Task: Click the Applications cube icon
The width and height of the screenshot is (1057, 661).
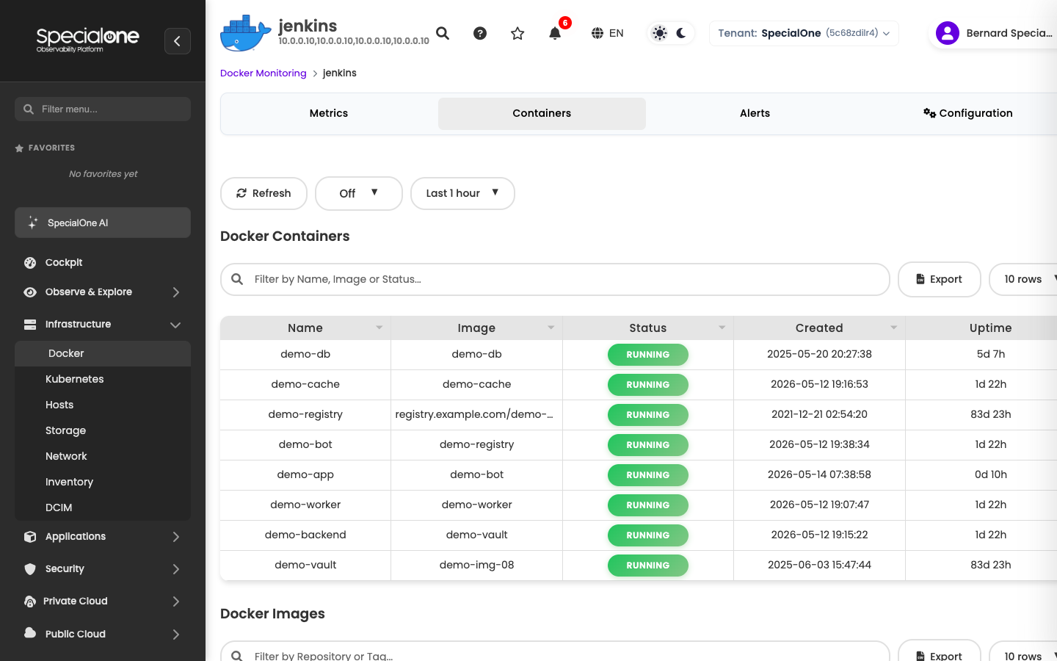Action: coord(30,536)
